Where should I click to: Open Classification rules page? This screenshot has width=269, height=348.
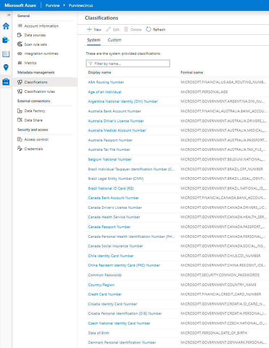[39, 92]
